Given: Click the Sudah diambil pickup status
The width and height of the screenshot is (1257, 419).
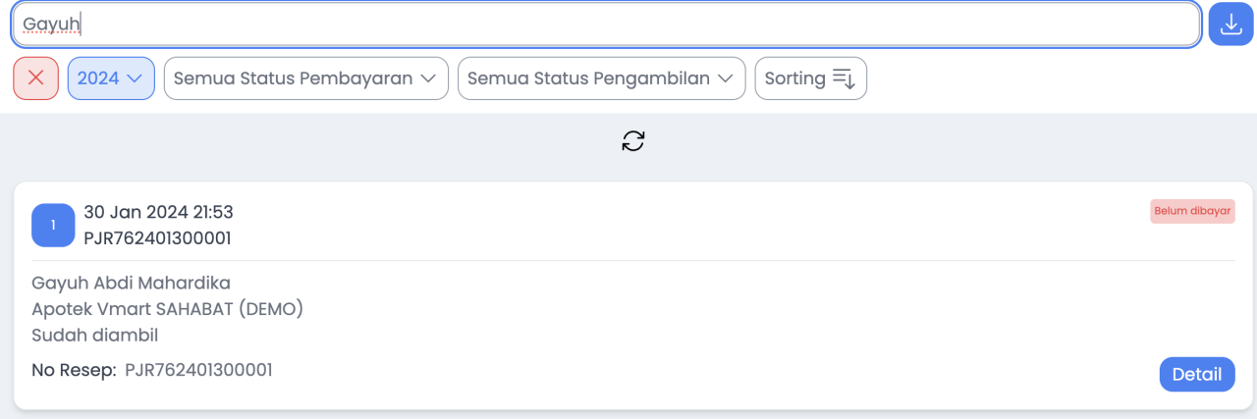Looking at the screenshot, I should [95, 335].
